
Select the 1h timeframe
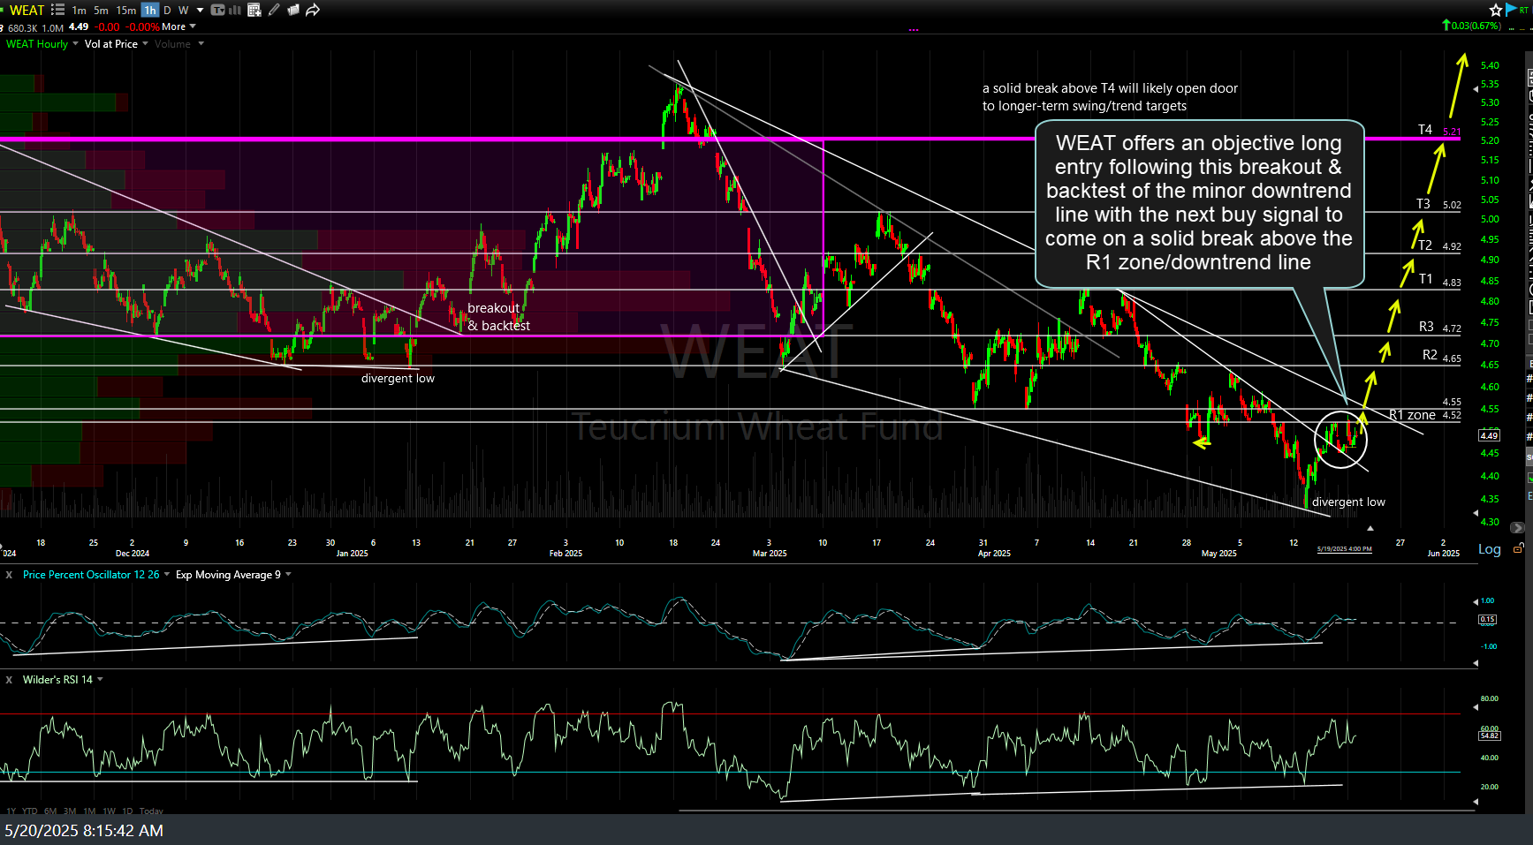149,11
